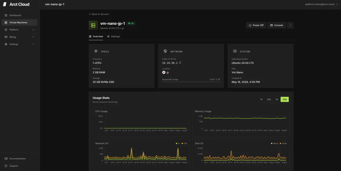Expand the Settings menu chevron in the sidebar
Viewport: 341px width, 171px height.
pos(33,44)
